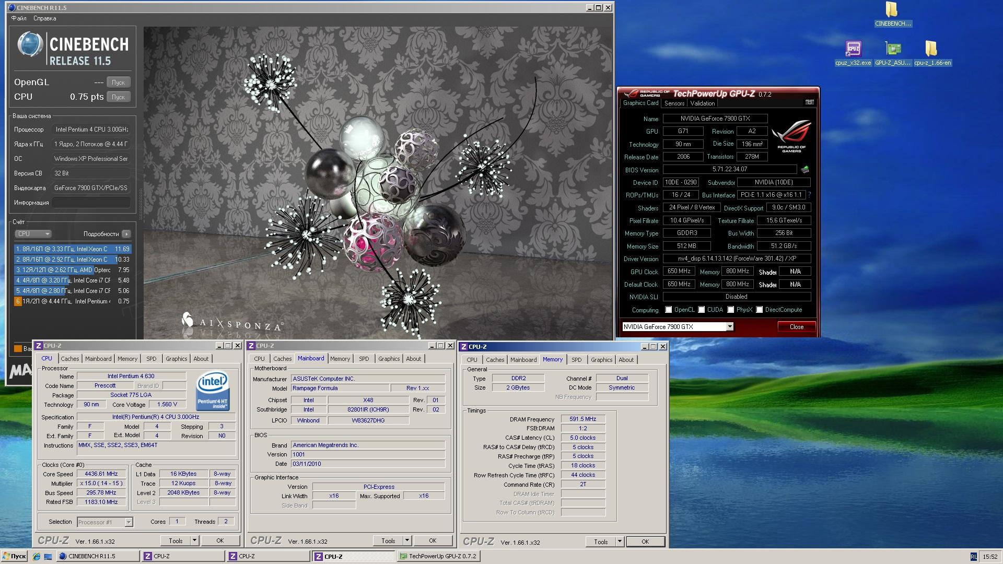Click the DRAM Frequency 591.5 MHz value
The height and width of the screenshot is (564, 1003).
[x=583, y=419]
